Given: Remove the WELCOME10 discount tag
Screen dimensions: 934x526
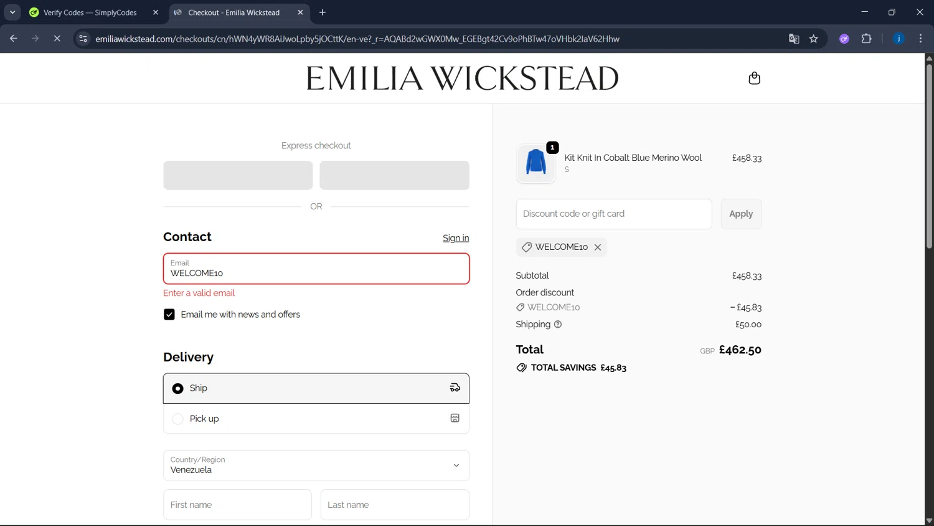Looking at the screenshot, I should (x=598, y=247).
